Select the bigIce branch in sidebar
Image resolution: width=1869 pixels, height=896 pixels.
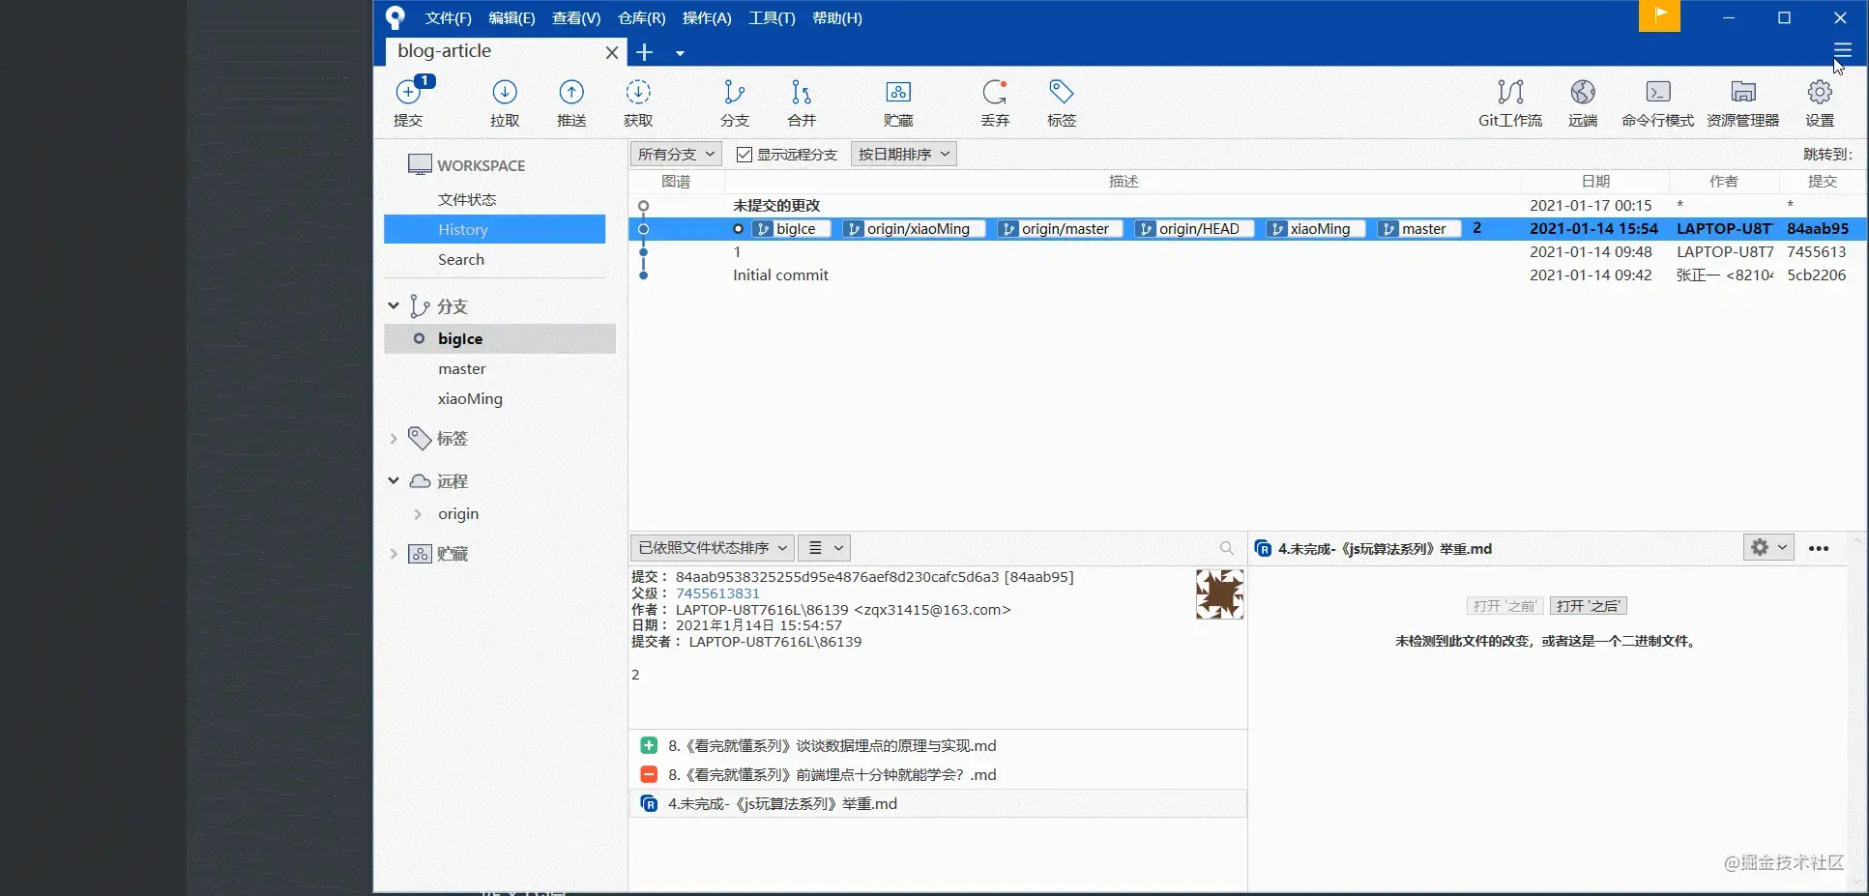point(500,338)
